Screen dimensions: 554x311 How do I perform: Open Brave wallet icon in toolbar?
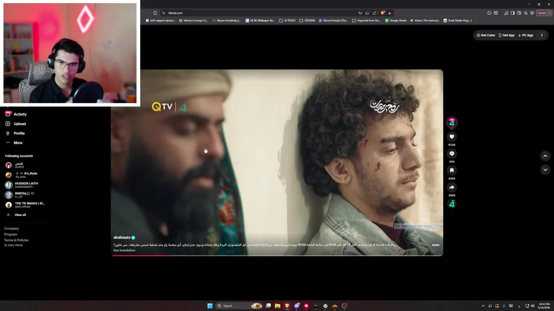519,13
